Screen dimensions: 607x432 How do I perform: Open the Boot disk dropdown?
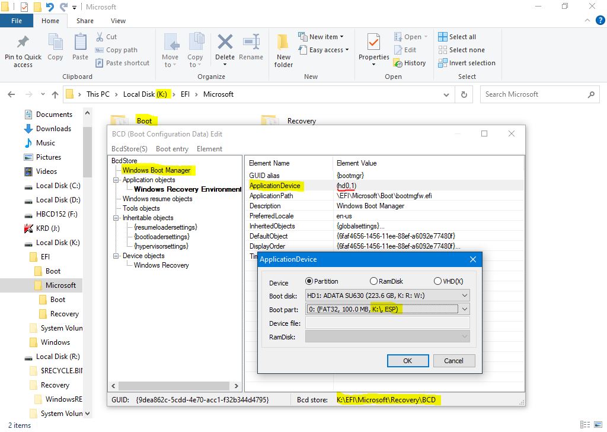388,295
